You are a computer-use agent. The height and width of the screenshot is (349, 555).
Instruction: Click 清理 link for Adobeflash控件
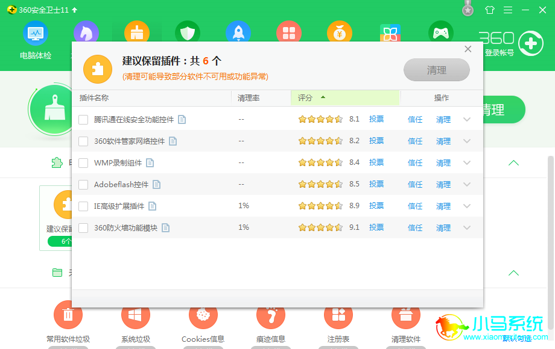coord(443,184)
